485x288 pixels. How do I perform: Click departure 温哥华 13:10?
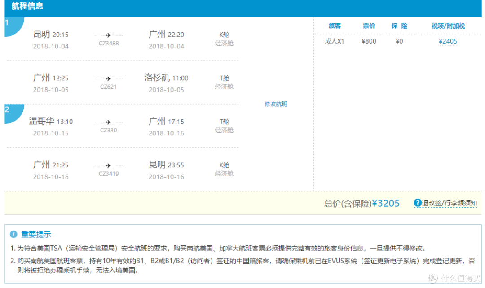coord(51,121)
